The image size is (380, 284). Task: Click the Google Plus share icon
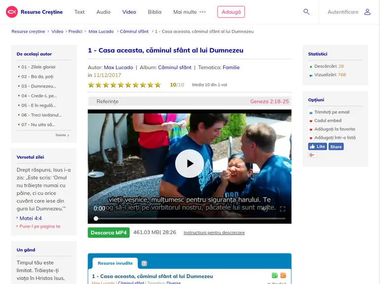(x=312, y=155)
